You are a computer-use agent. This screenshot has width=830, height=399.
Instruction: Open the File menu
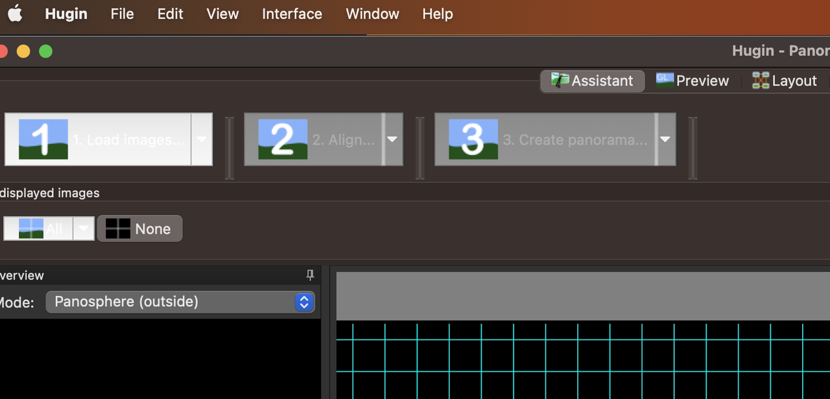122,14
